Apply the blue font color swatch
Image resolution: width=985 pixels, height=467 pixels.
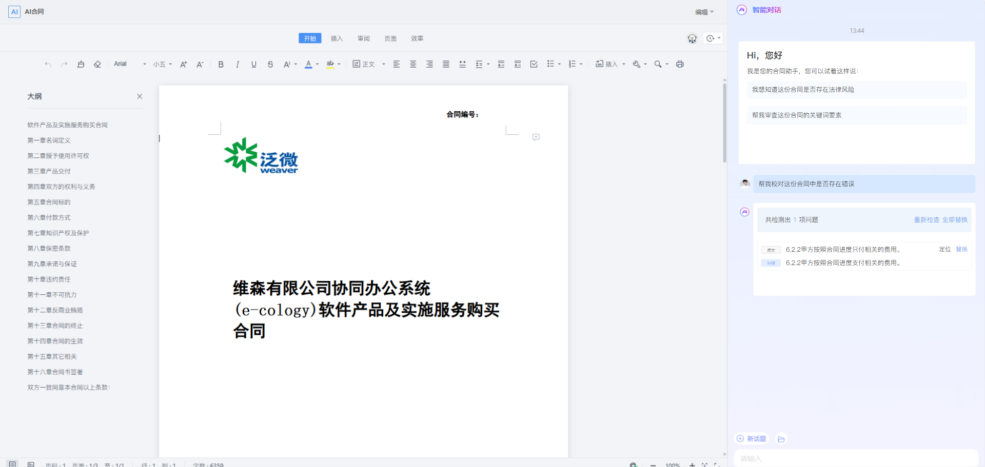[308, 64]
